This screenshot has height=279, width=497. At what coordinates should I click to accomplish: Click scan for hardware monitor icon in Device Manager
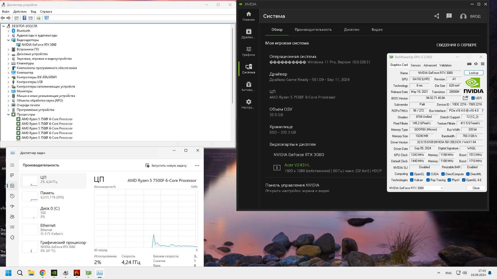pyautogui.click(x=47, y=18)
